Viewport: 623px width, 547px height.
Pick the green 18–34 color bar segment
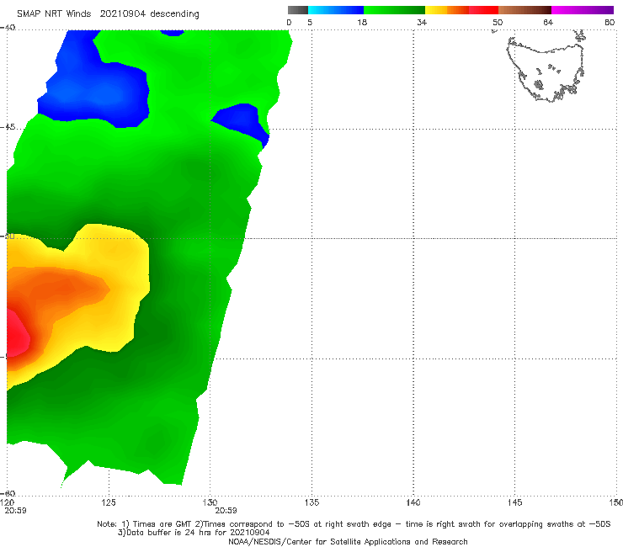(x=394, y=10)
